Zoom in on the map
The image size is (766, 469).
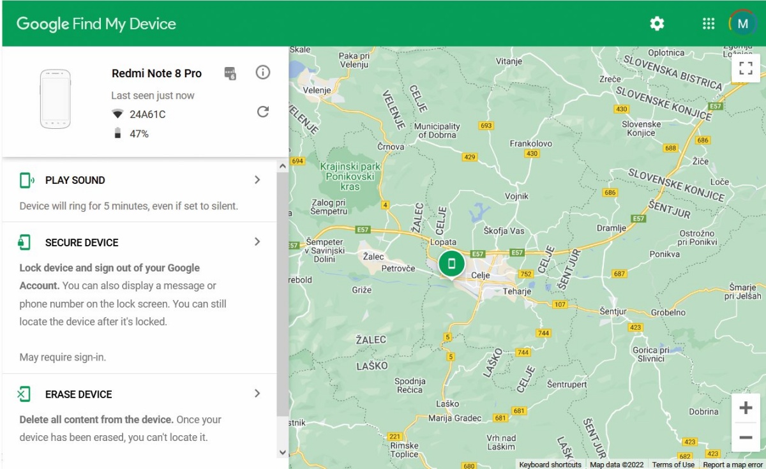coord(746,408)
